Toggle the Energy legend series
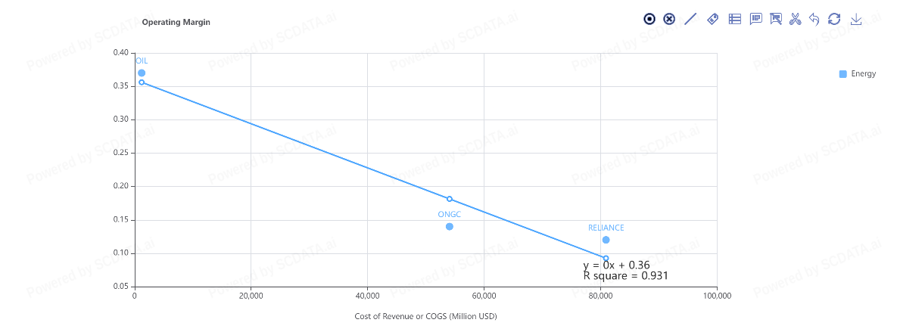The height and width of the screenshot is (332, 897). [x=863, y=73]
